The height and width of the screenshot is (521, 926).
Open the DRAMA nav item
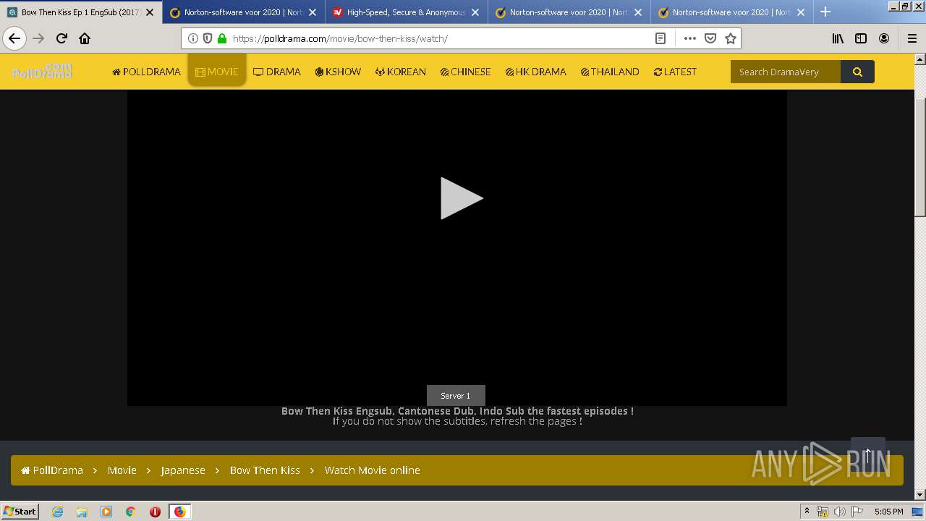point(277,72)
